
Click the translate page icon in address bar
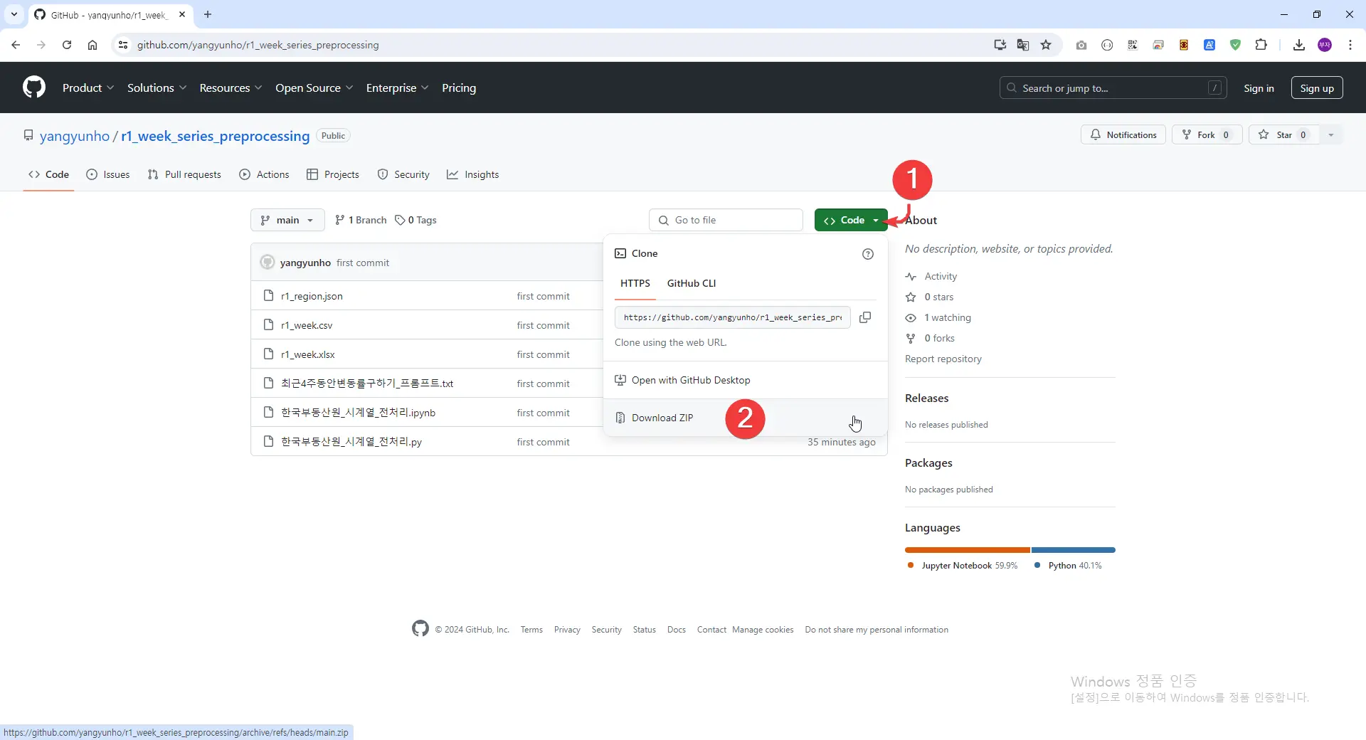[1023, 45]
